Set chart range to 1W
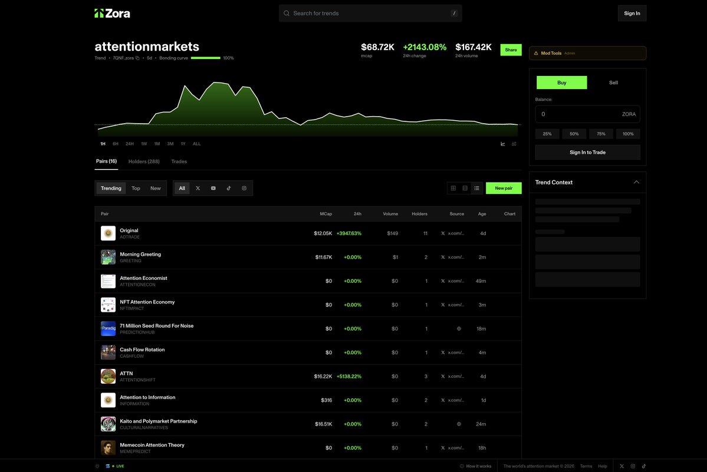This screenshot has width=707, height=472. coord(144,144)
